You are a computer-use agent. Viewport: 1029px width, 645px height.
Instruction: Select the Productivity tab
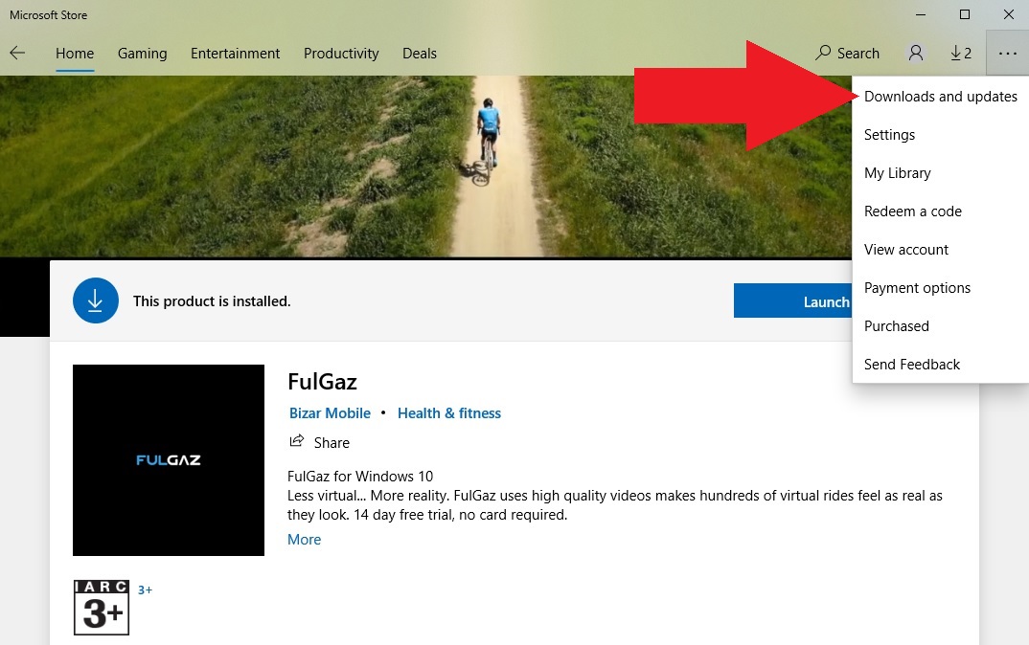[341, 54]
